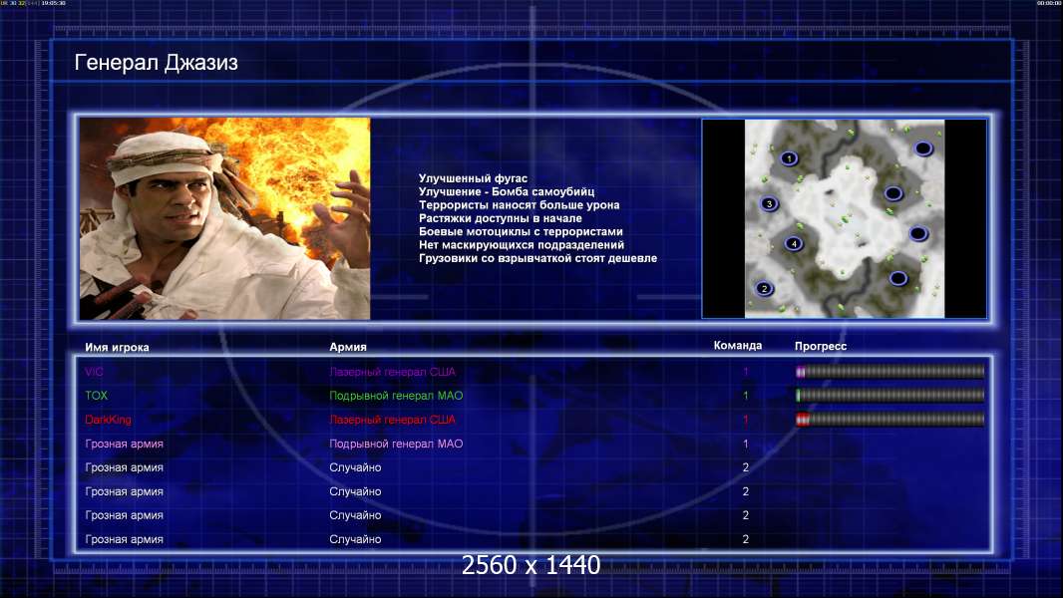The height and width of the screenshot is (598, 1063).
Task: Select start position marker 2 on minimap
Action: tap(764, 288)
